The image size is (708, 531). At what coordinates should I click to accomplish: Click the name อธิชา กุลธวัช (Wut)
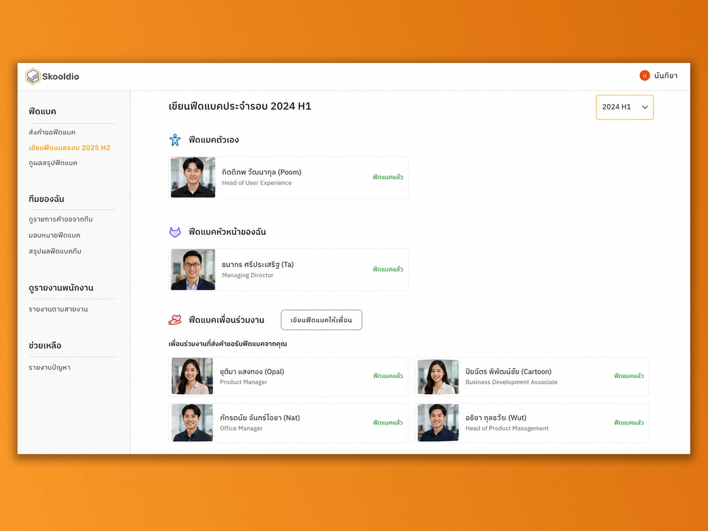point(496,418)
